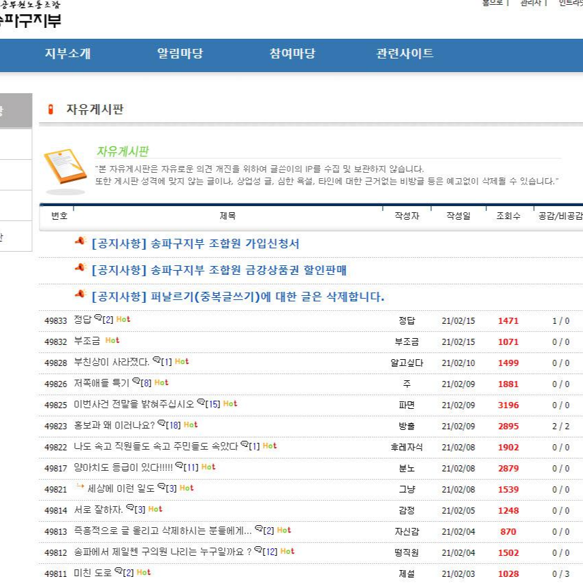Open the post 서로 잘하자.
The width and height of the screenshot is (583, 583).
[x=98, y=510]
